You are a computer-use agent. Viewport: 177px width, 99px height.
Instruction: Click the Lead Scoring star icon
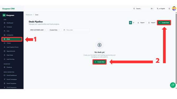point(4,59)
